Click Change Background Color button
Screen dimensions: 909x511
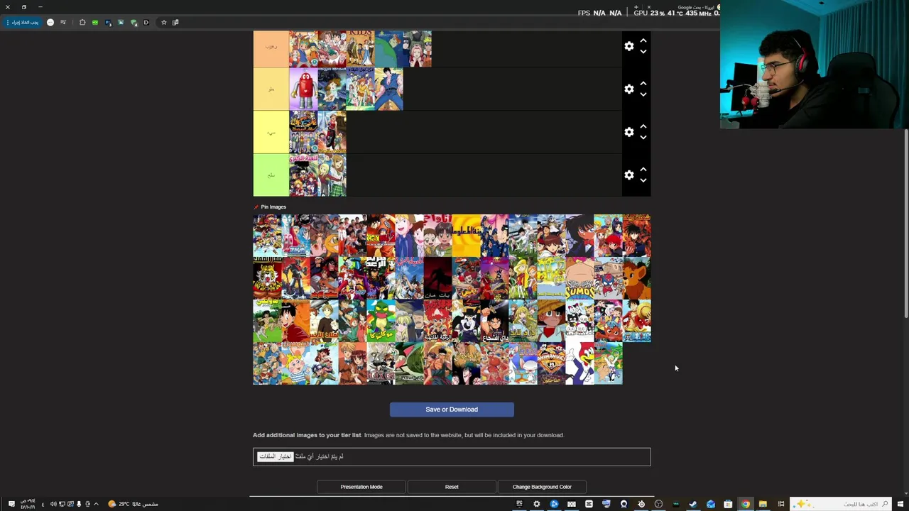pos(542,487)
